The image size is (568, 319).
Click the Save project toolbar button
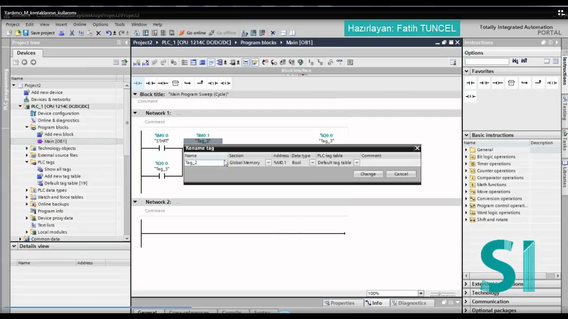(x=39, y=33)
